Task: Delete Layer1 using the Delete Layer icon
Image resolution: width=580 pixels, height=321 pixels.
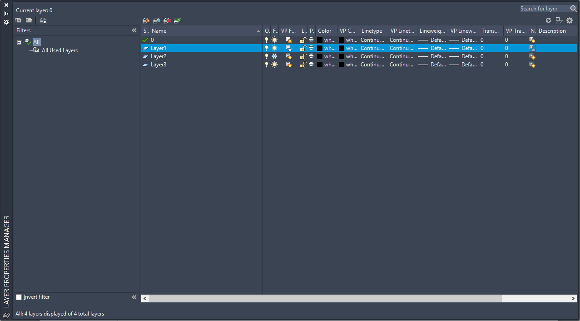Action: point(167,20)
